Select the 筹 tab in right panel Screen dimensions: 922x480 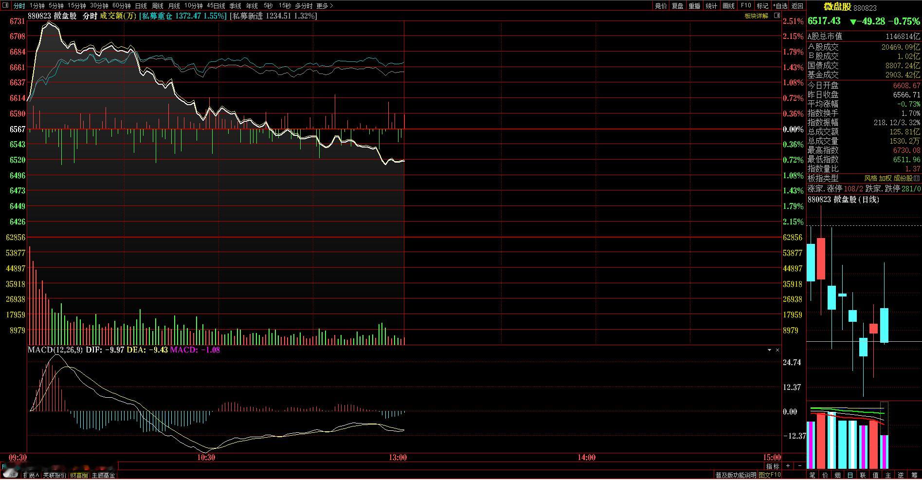[x=914, y=475]
